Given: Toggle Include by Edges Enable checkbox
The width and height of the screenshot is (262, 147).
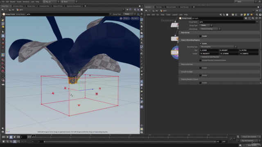Looking at the screenshot, I should 200,75.
